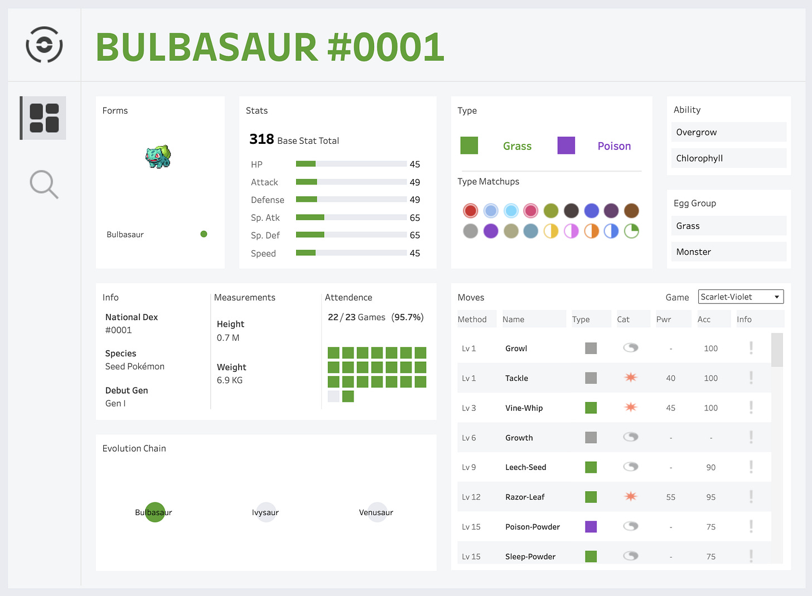The width and height of the screenshot is (812, 596).
Task: Click the Grass type label
Action: click(517, 146)
